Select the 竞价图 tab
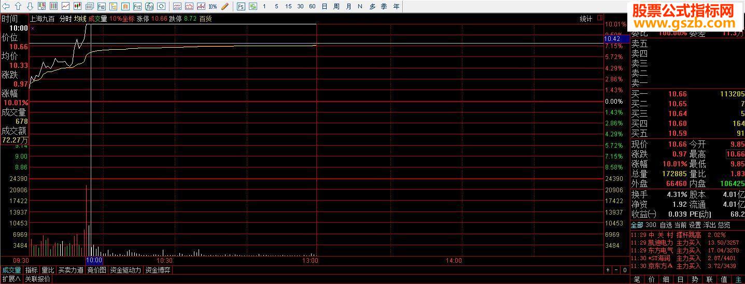The width and height of the screenshot is (745, 284). click(x=96, y=270)
